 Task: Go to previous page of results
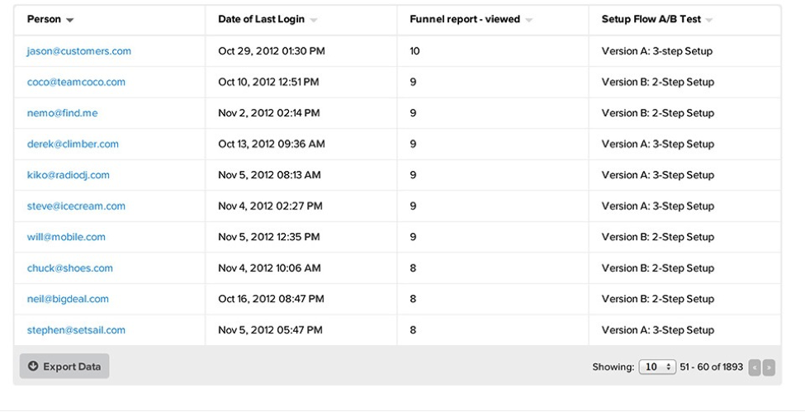[x=754, y=367]
